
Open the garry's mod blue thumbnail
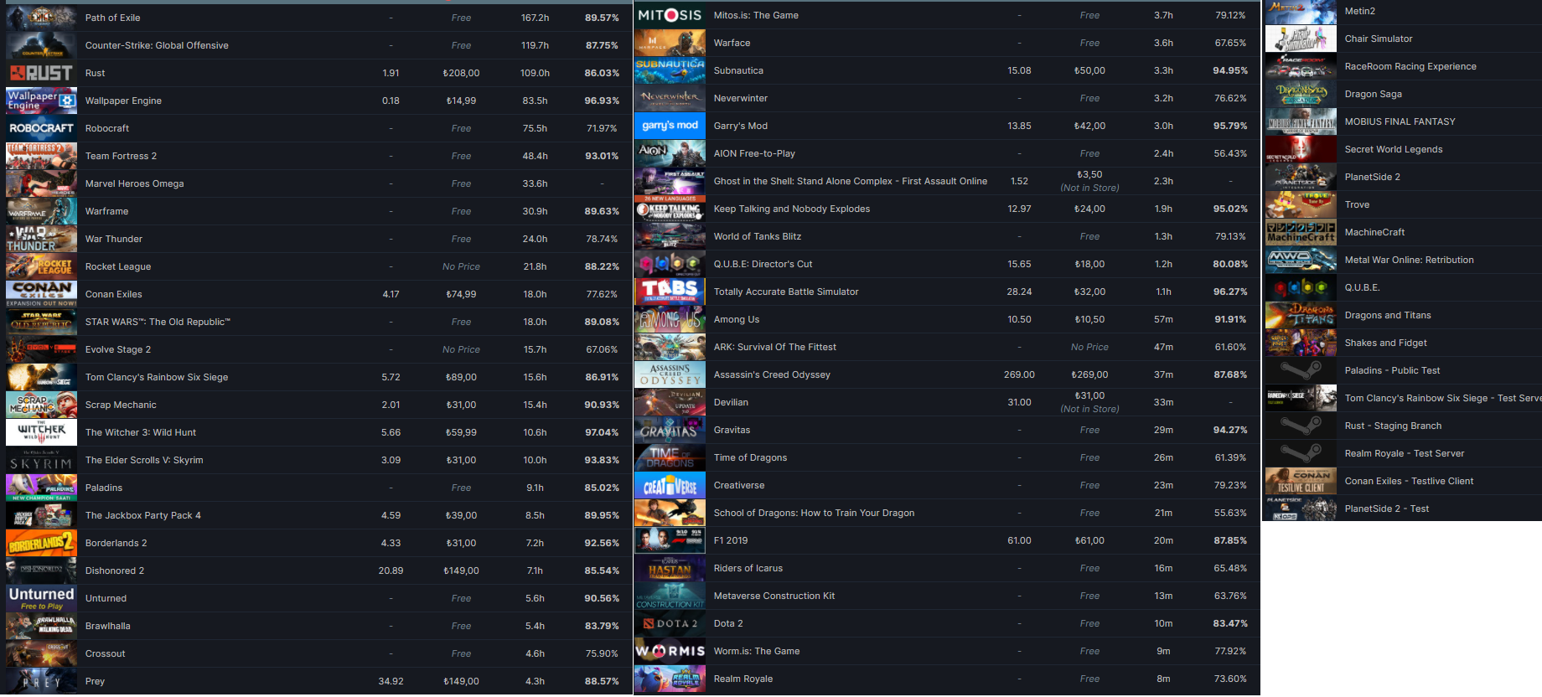point(670,126)
